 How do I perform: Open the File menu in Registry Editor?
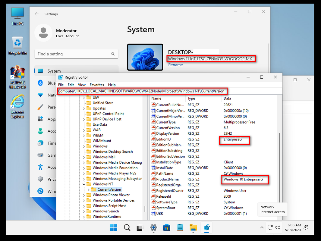[x=61, y=85]
